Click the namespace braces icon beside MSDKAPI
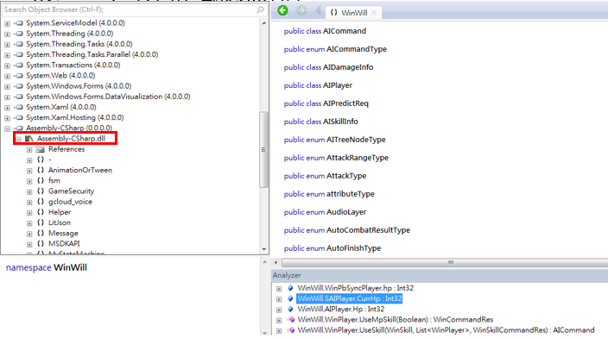Screen dimensions: 608x338 point(41,244)
